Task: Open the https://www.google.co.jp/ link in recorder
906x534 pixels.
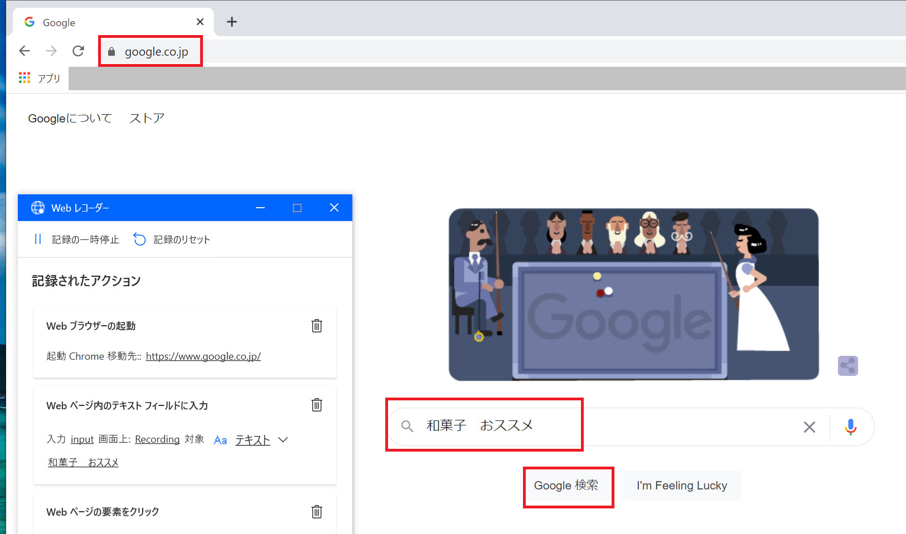Action: coord(204,356)
